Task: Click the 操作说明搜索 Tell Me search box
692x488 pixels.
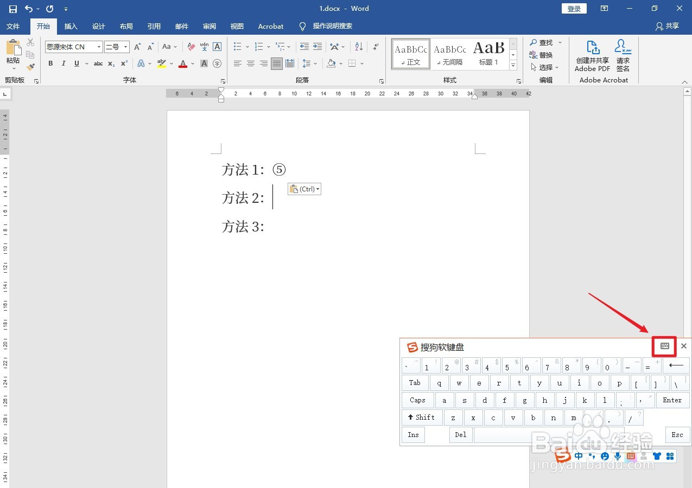Action: point(332,26)
